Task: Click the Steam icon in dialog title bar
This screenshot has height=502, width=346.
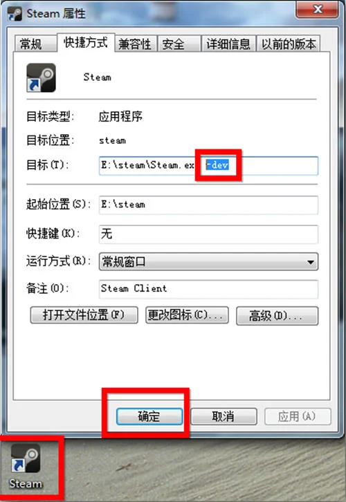Action: coord(15,14)
